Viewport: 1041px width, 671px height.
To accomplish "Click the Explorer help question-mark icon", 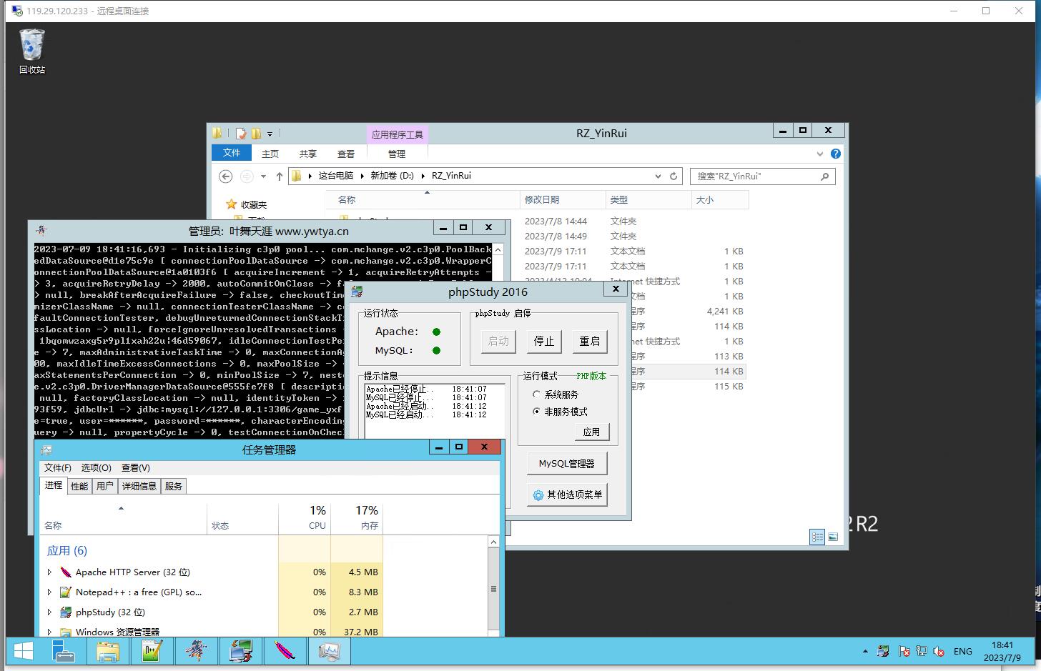I will (835, 154).
